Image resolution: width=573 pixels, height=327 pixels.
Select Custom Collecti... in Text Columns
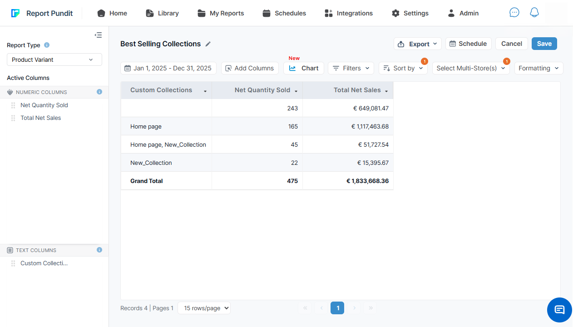44,263
